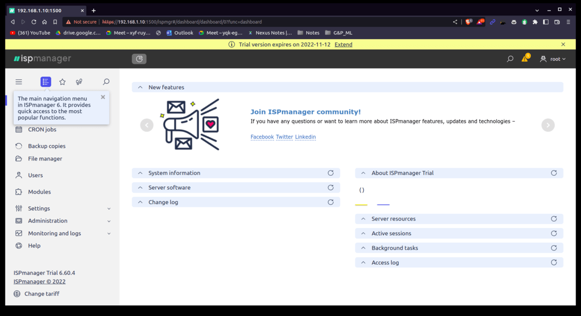Image resolution: width=581 pixels, height=316 pixels.
Task: Refresh the Background tasks panel
Action: tap(554, 248)
